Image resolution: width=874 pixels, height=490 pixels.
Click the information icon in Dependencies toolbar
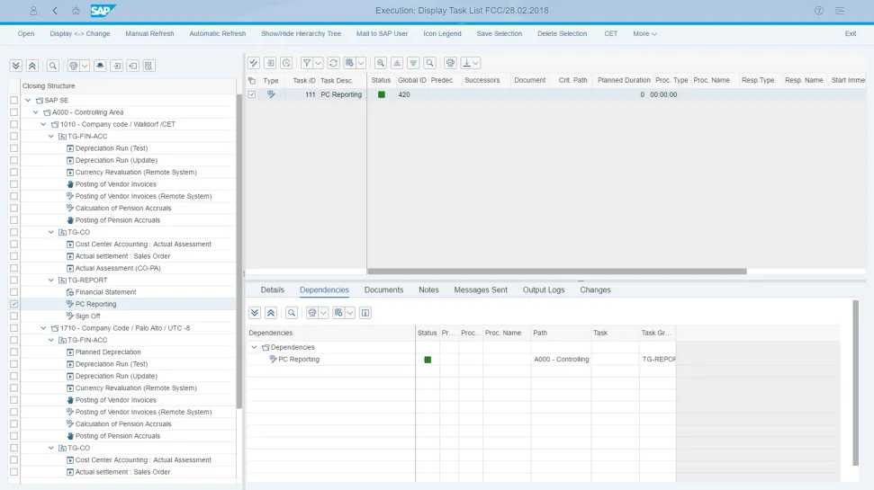tap(365, 313)
